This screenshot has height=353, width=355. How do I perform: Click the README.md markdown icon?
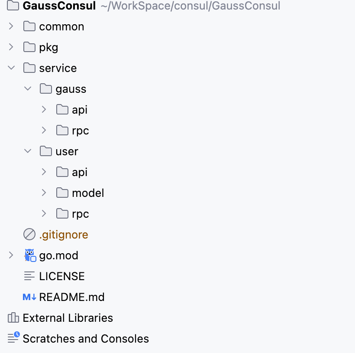(x=29, y=297)
